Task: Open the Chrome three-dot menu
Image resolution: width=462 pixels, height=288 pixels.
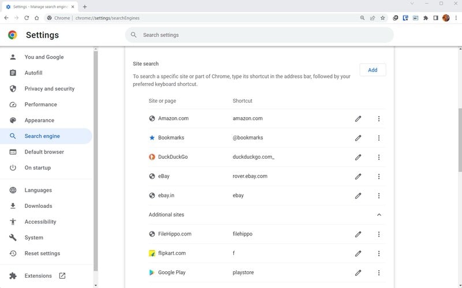Action: (456, 18)
